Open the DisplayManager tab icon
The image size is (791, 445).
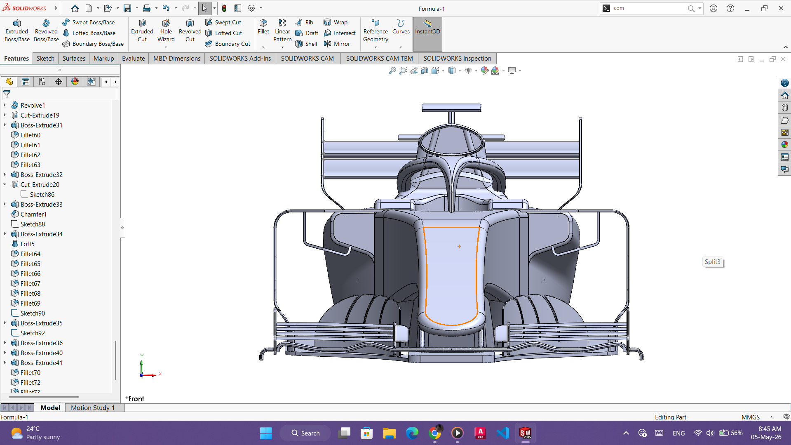75,82
